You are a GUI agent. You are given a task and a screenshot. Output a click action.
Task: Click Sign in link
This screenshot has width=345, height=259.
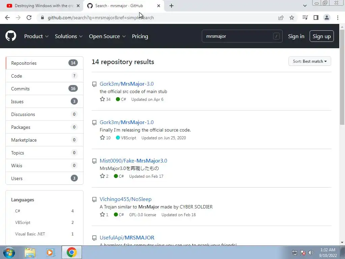click(296, 36)
